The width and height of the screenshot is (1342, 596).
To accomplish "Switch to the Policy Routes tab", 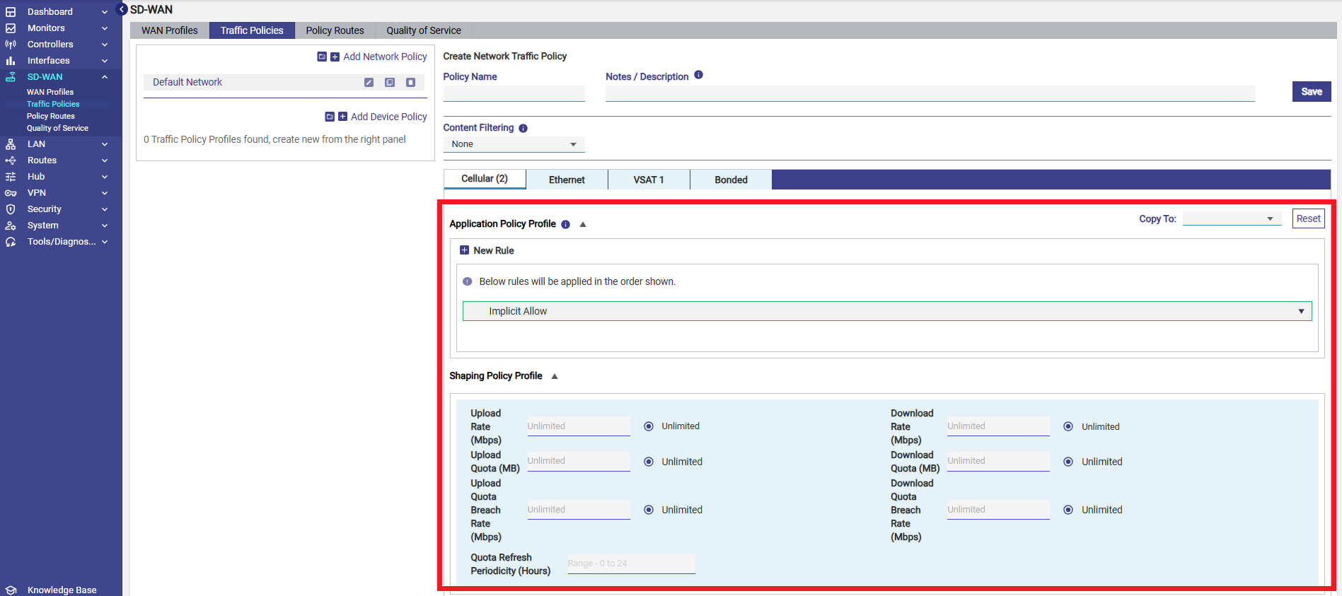I will (335, 30).
